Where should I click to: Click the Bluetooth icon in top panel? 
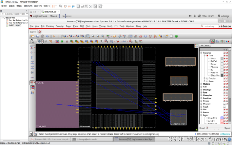[x=195, y=16]
